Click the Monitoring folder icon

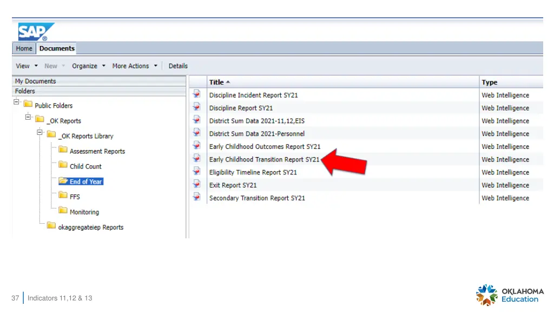click(x=63, y=211)
